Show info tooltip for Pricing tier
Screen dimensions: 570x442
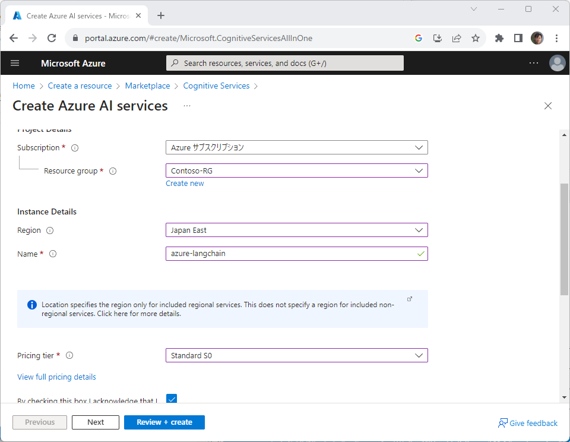(x=69, y=355)
